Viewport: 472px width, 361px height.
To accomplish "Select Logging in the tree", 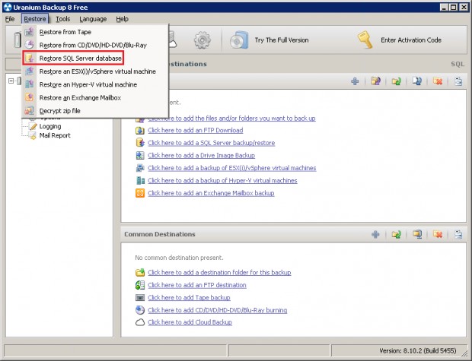I will tap(50, 127).
